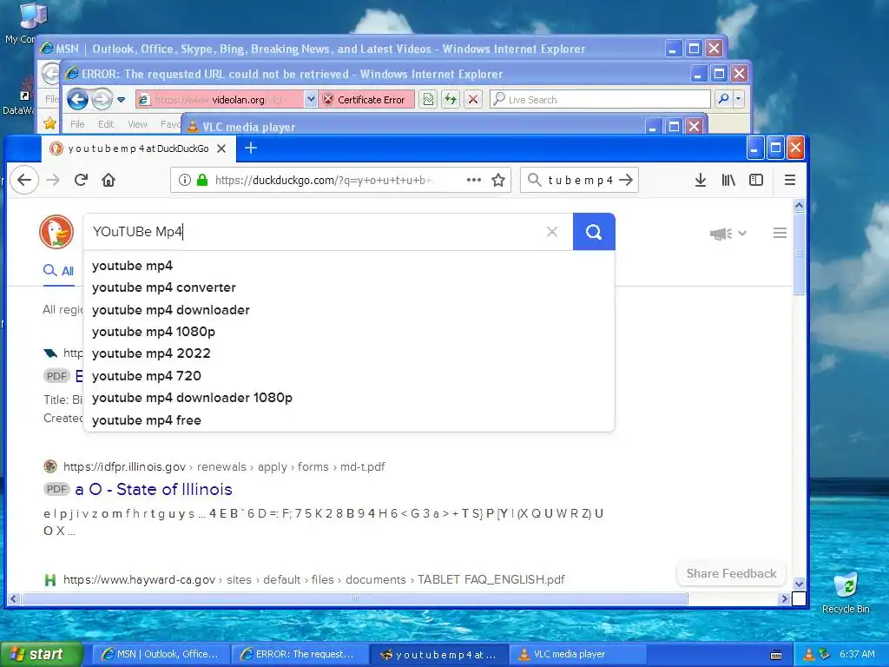Select the DuckDuckGo Firefox tab
This screenshot has height=667, width=889.
point(138,149)
